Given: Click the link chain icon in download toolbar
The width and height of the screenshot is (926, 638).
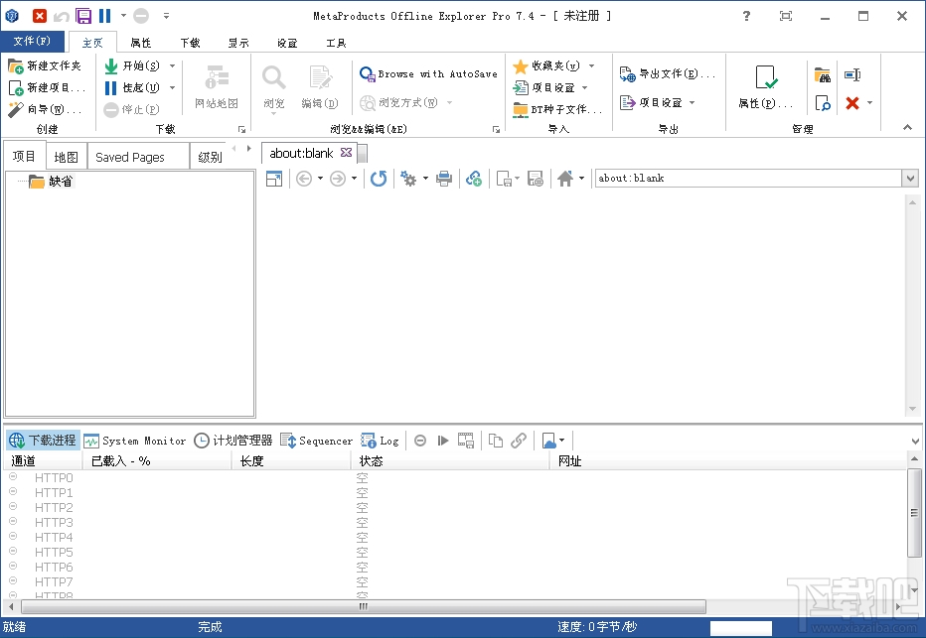Looking at the screenshot, I should (519, 441).
